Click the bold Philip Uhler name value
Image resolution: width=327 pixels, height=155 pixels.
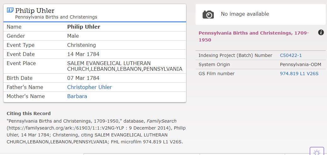(x=84, y=27)
